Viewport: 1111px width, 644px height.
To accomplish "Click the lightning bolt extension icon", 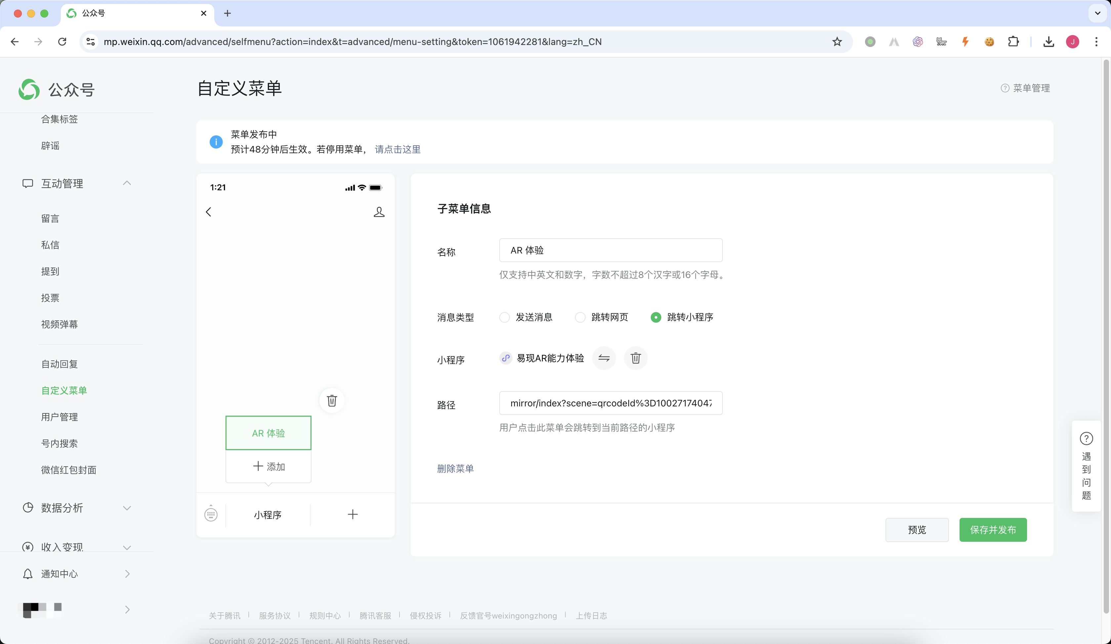I will coord(966,41).
